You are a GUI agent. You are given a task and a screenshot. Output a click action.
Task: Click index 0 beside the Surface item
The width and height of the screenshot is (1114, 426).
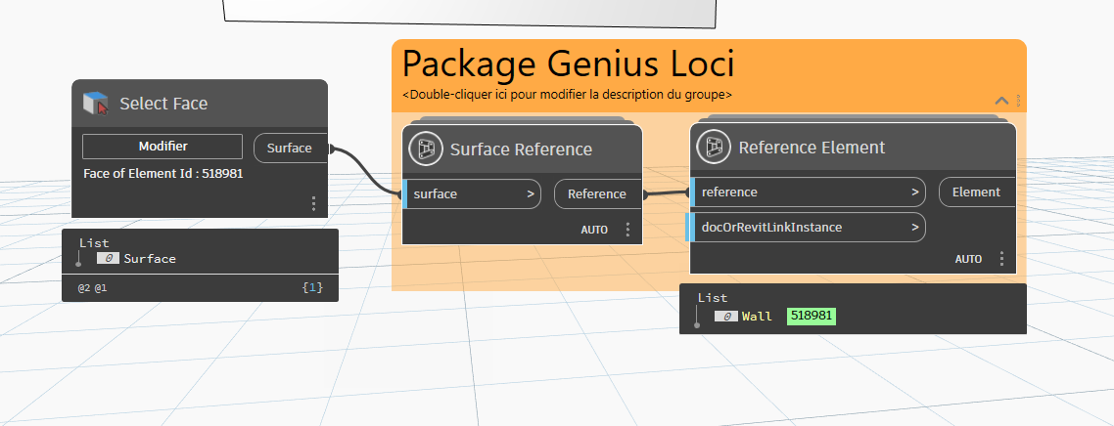pos(108,259)
